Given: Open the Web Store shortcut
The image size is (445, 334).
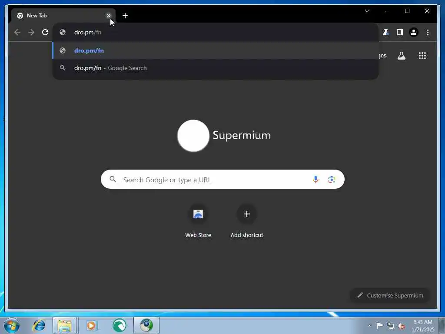Looking at the screenshot, I should (198, 222).
